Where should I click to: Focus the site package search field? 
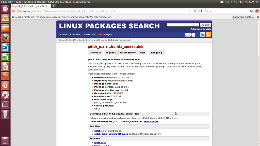(x=183, y=25)
